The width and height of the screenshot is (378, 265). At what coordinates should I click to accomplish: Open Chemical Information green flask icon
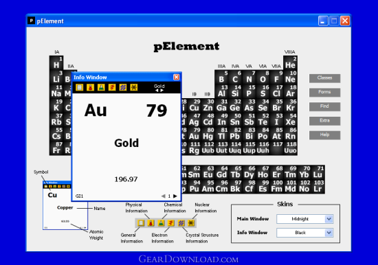101,87
